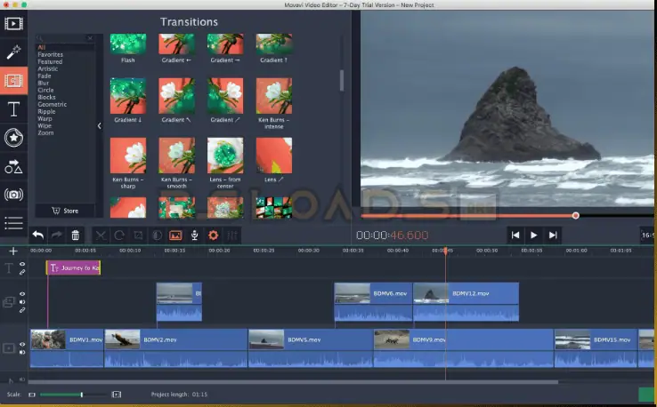Viewport: 657px width, 407px height.
Task: Select the Warp category
Action: (45, 118)
